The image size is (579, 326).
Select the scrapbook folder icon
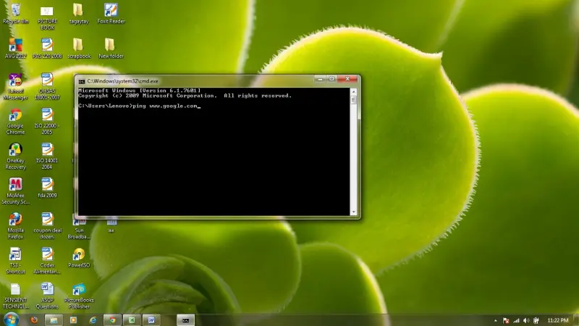tap(79, 49)
